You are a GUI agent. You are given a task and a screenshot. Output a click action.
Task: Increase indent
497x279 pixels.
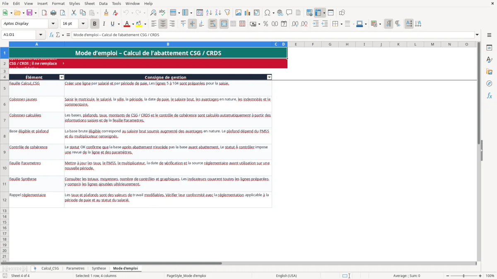point(316,24)
